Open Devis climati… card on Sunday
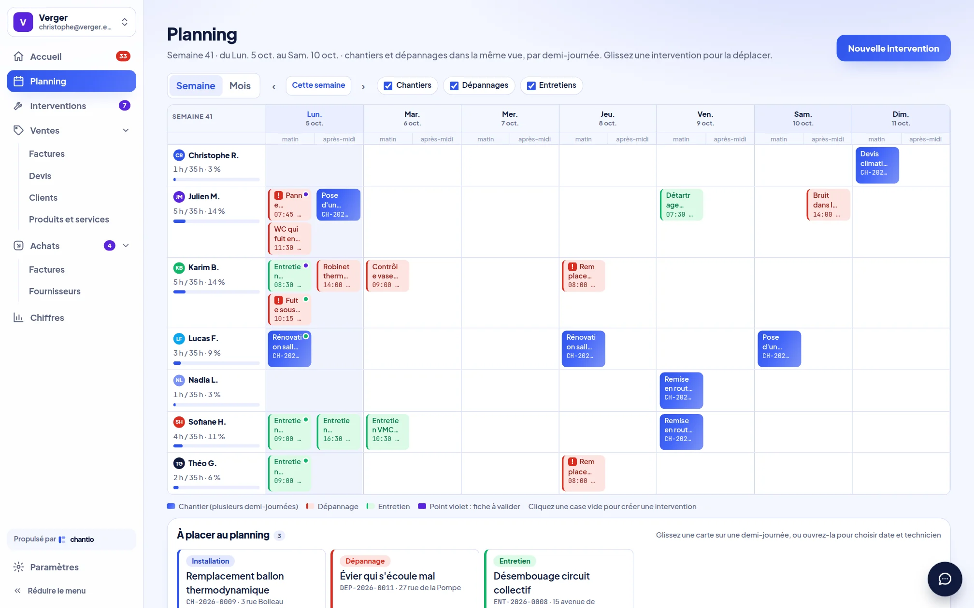 [x=877, y=165]
